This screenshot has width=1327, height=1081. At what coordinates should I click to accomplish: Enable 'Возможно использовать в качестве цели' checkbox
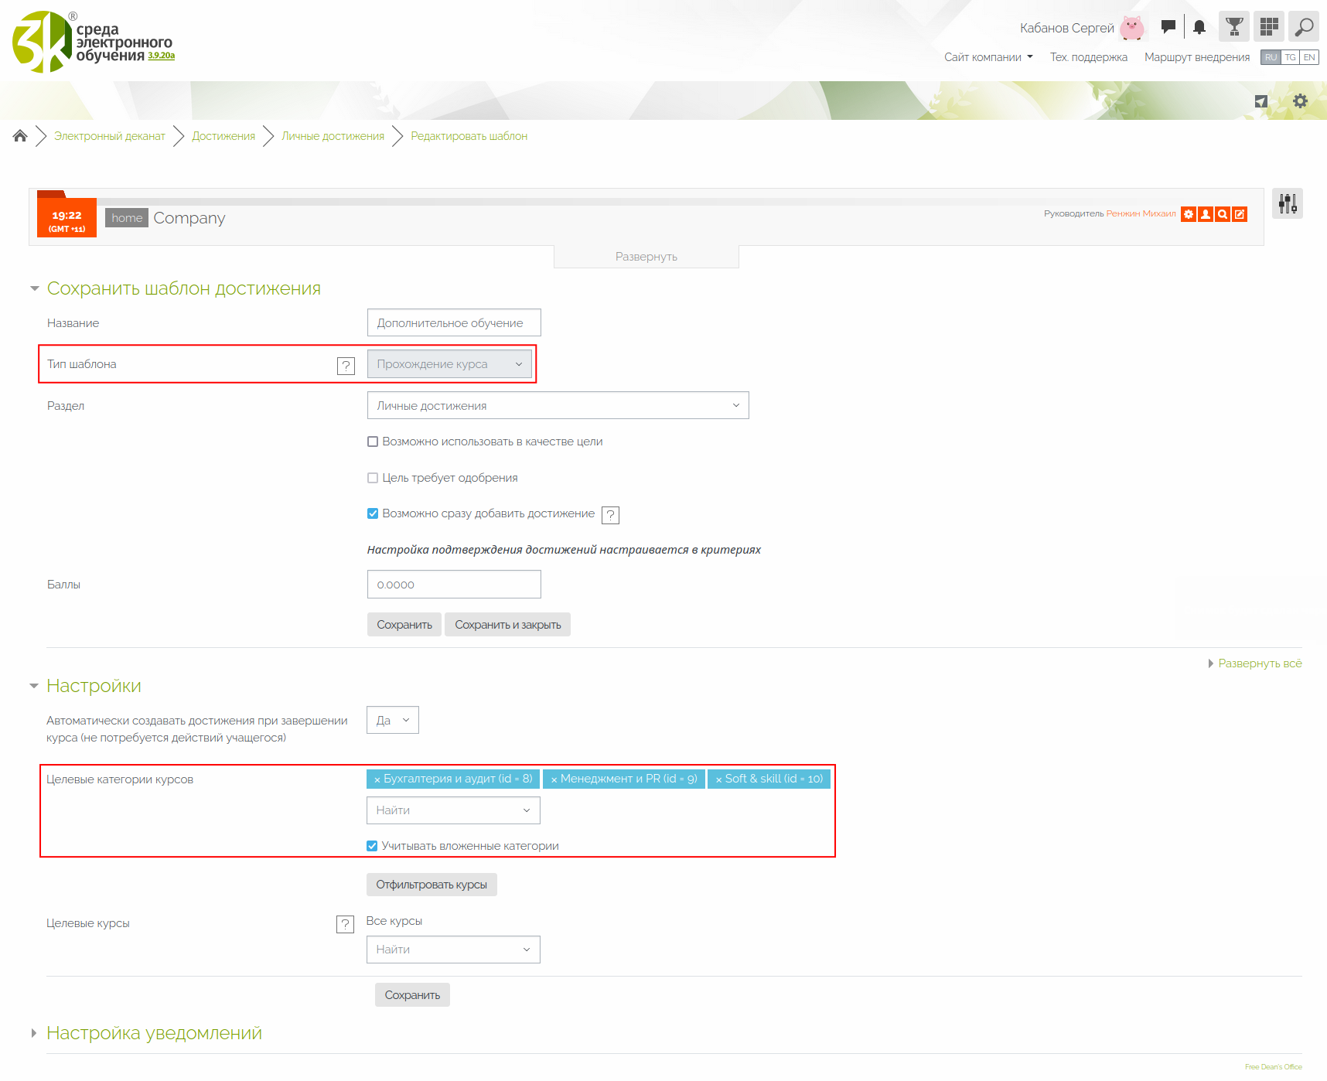click(373, 442)
